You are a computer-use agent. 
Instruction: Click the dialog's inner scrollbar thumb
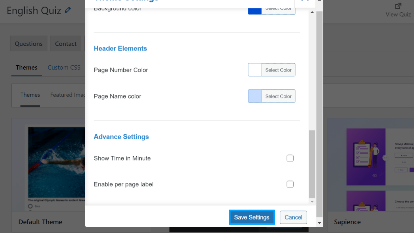tap(312, 164)
